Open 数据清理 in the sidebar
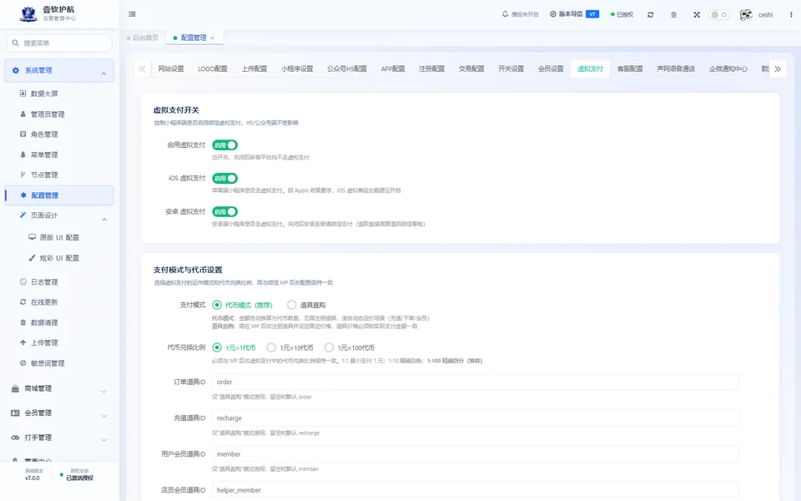The height and width of the screenshot is (501, 801). (x=44, y=322)
